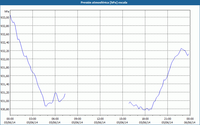Viewport: 200px width, 125px height.
Task: Click the 00:00 label above the first 05/06/14
Action: pos(10,119)
